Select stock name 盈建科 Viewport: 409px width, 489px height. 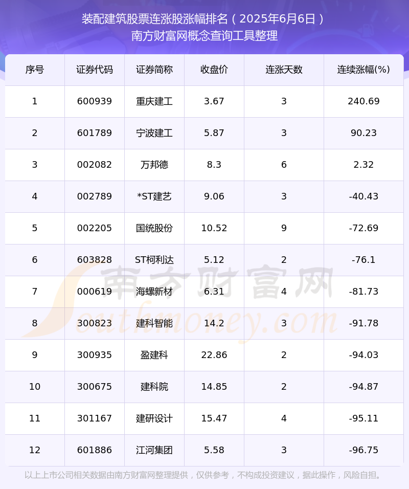(x=154, y=355)
